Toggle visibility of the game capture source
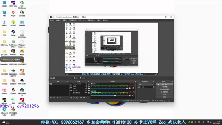222x125 pixels. 86,91
